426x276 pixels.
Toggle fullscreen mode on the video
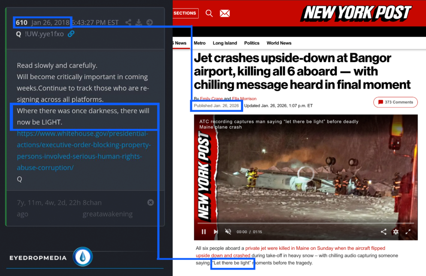(408, 231)
